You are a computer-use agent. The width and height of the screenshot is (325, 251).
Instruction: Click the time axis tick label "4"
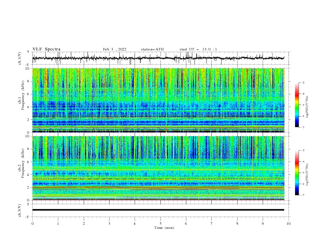click(x=135, y=224)
